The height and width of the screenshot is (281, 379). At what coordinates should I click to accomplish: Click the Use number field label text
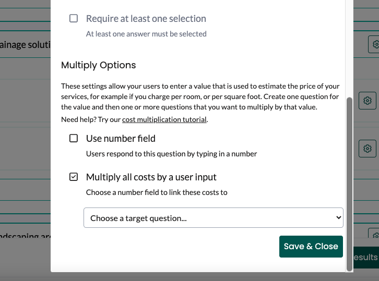coord(121,139)
